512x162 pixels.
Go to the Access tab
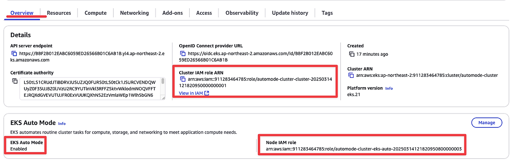[204, 13]
